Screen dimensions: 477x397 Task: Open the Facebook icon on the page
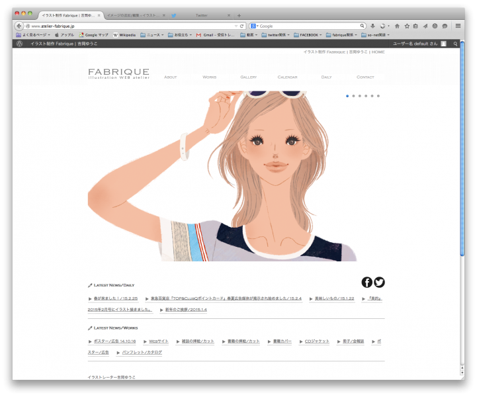click(367, 283)
